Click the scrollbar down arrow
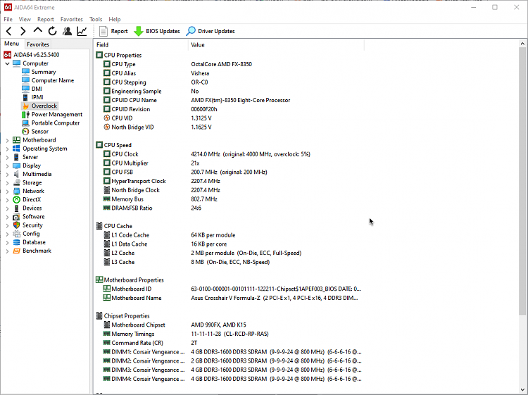The width and height of the screenshot is (528, 395). click(x=522, y=390)
